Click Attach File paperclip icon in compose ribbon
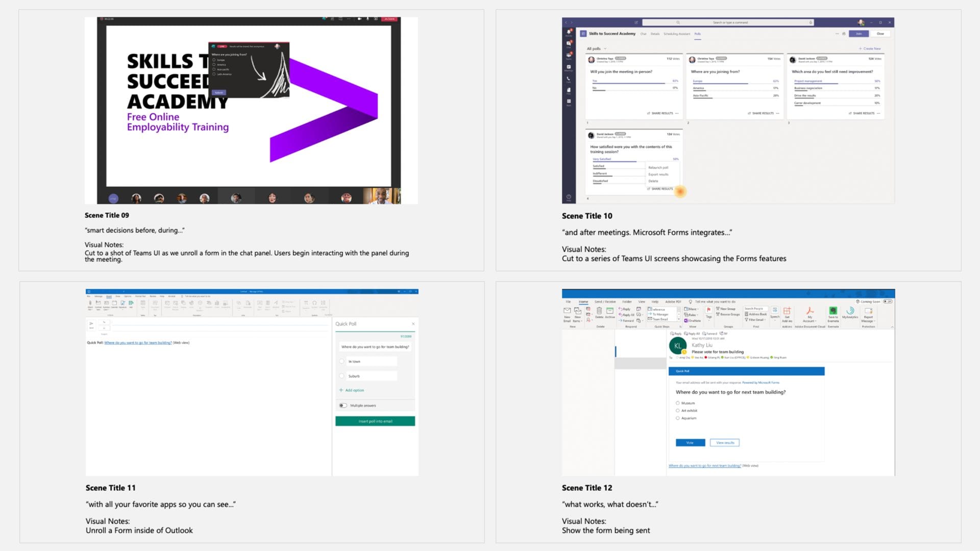The image size is (980, 551). click(x=90, y=303)
